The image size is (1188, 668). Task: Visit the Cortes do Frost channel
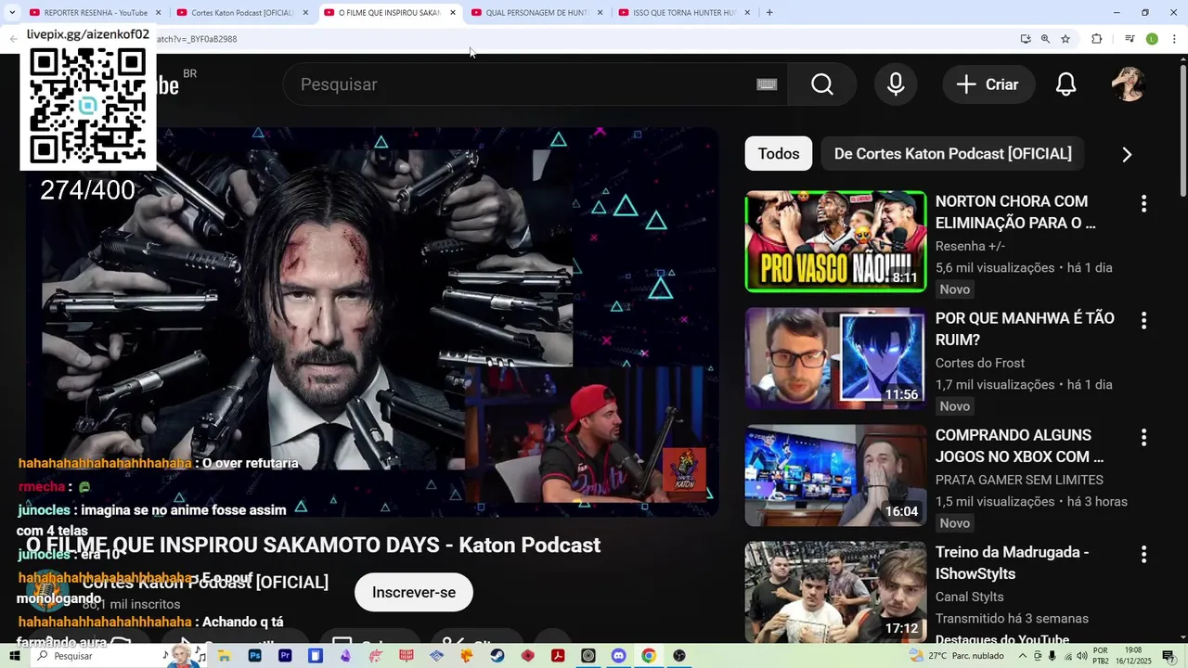980,363
